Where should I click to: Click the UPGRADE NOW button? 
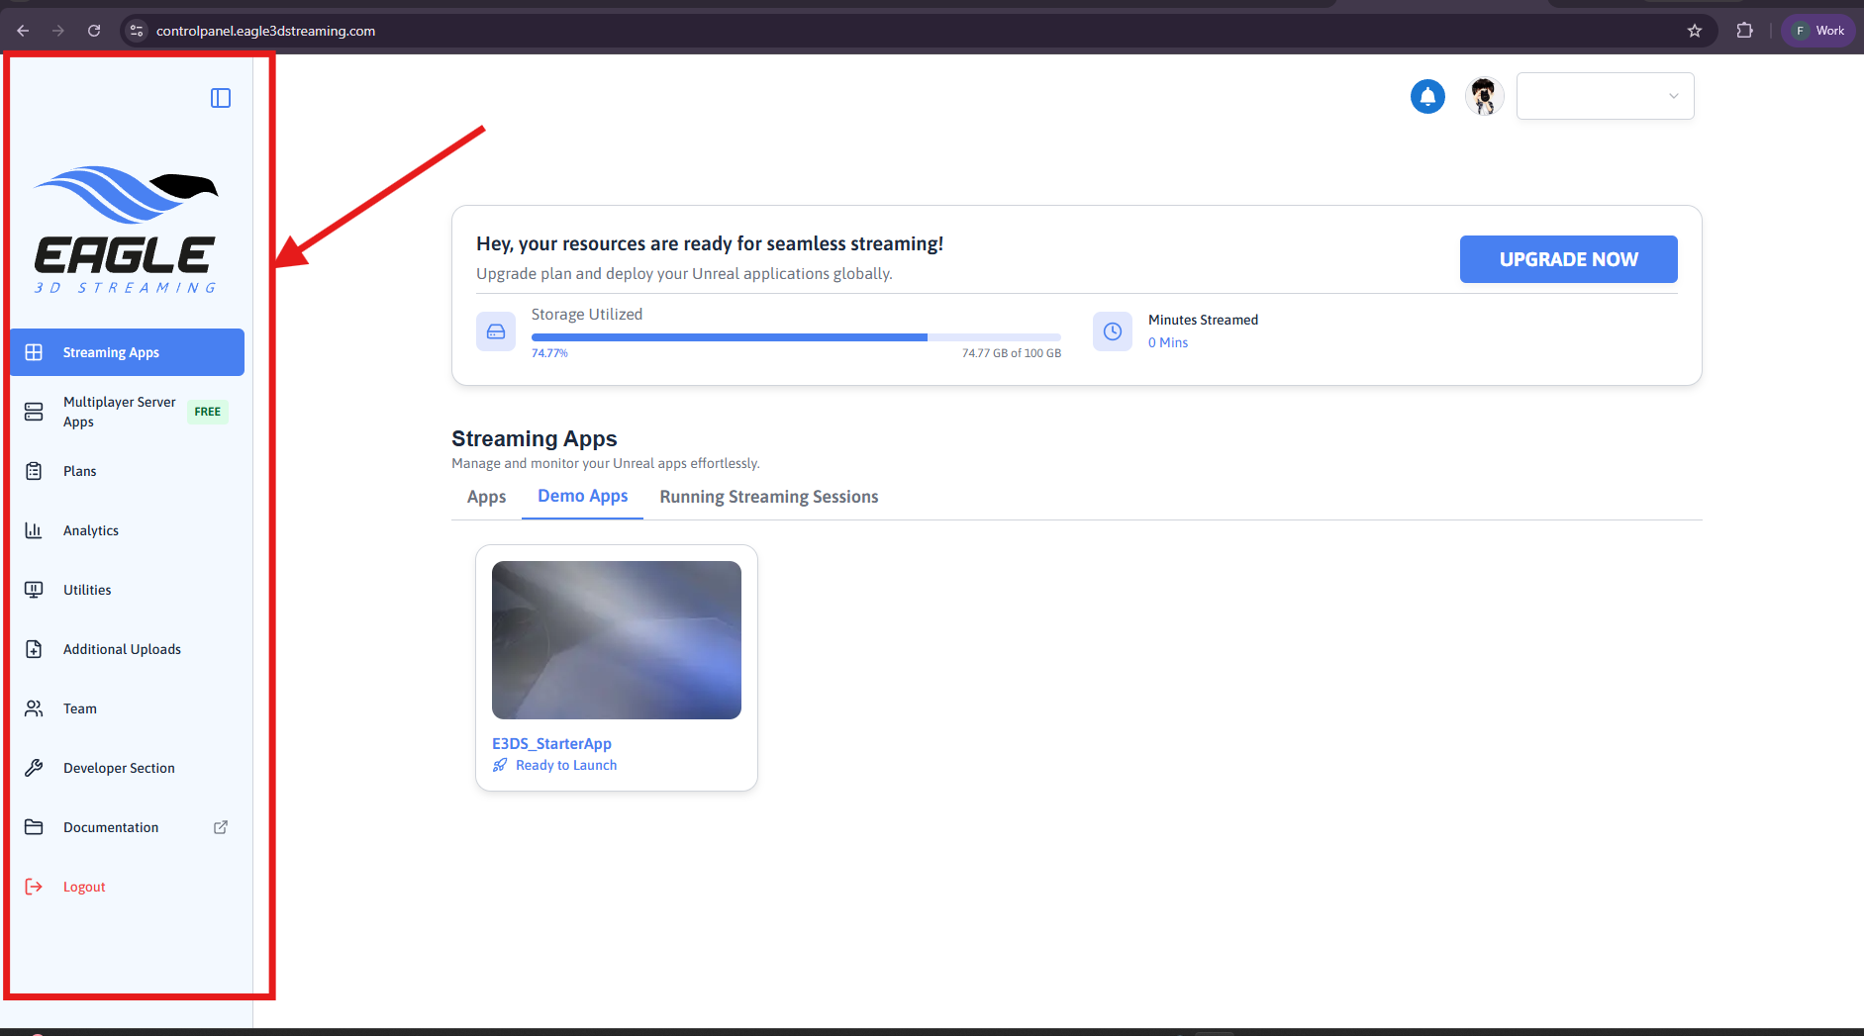click(x=1568, y=259)
